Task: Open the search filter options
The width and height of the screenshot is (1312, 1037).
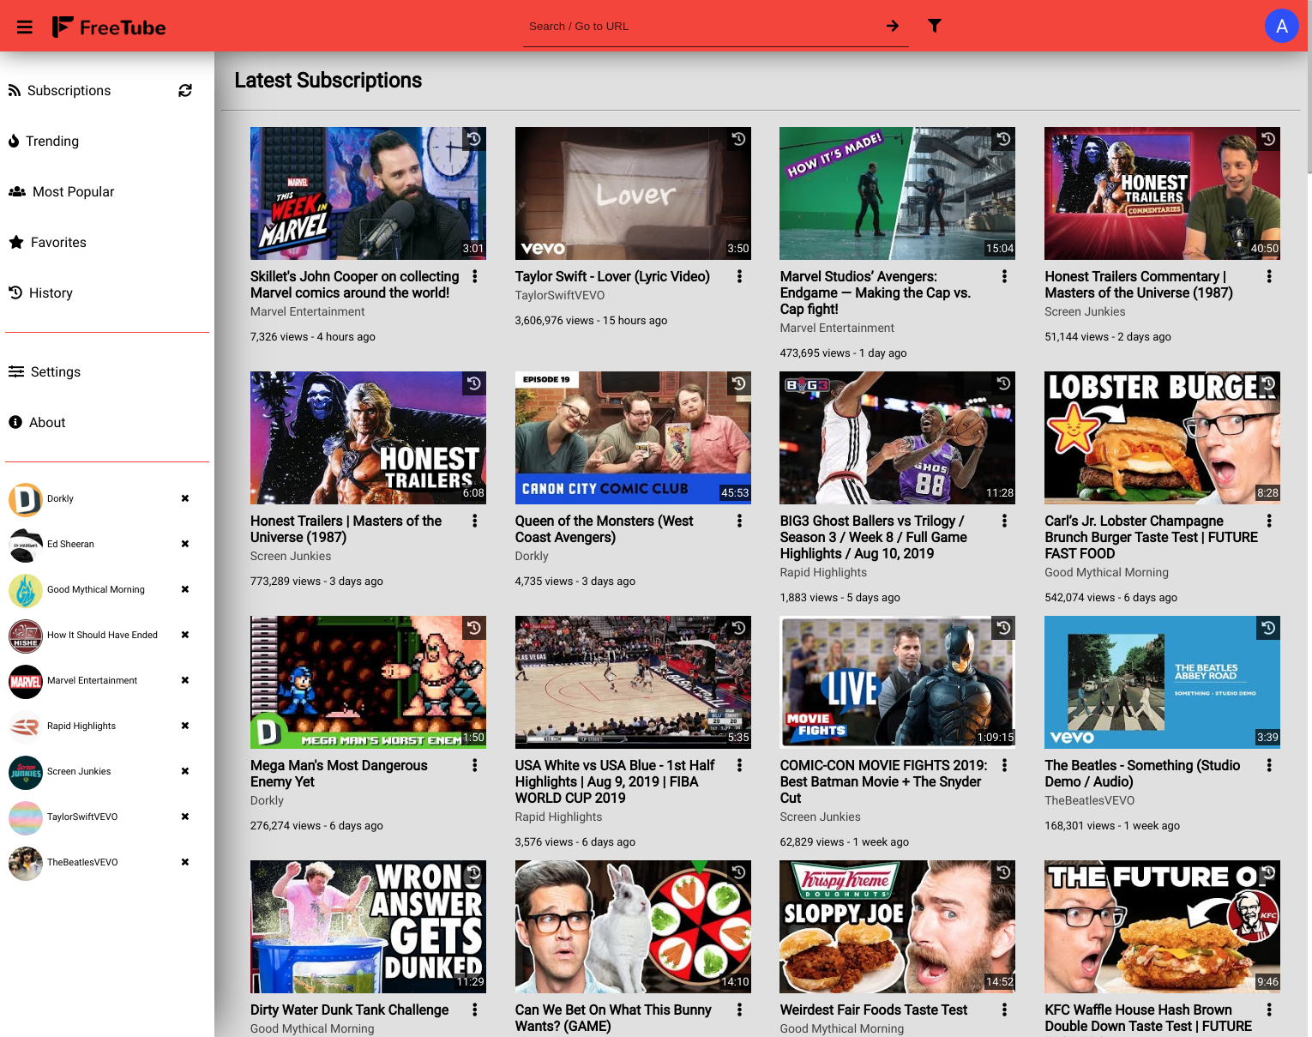Action: (935, 26)
